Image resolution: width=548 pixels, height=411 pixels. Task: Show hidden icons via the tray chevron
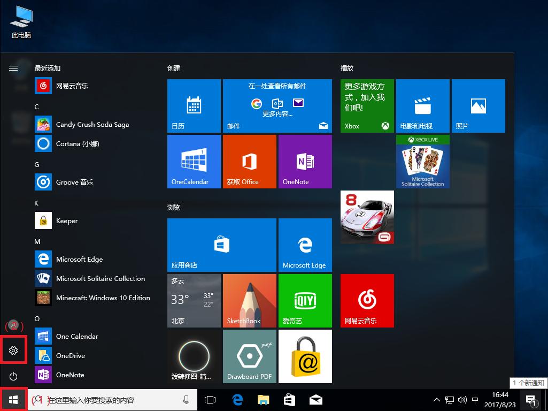(x=437, y=399)
